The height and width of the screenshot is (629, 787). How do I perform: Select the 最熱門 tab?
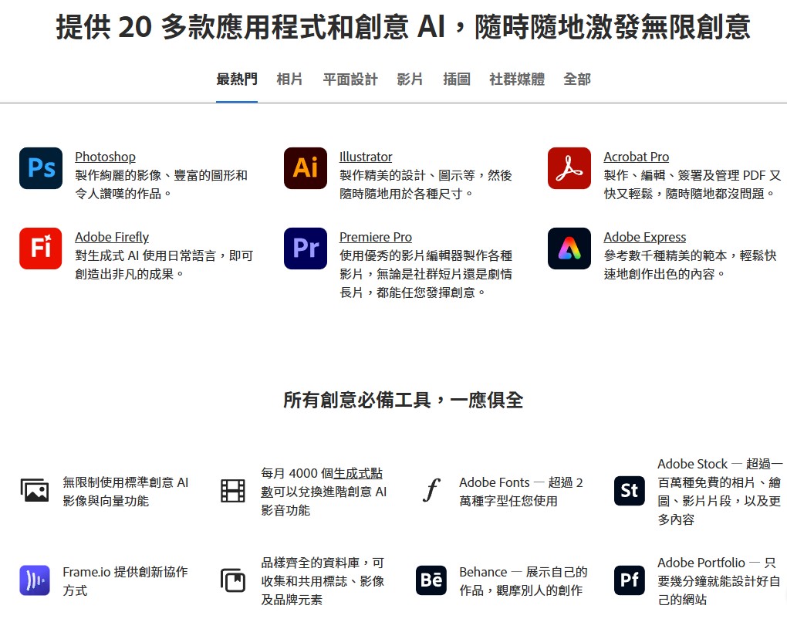pyautogui.click(x=237, y=79)
